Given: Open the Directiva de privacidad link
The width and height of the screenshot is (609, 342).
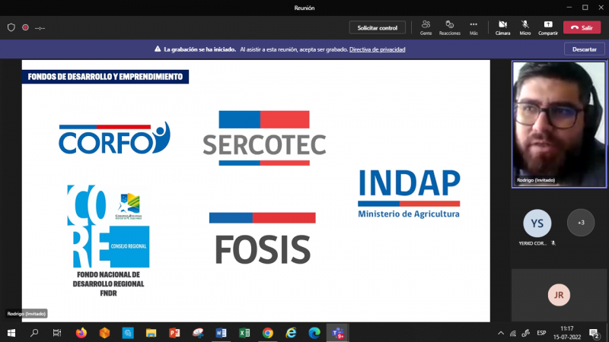Looking at the screenshot, I should tap(377, 49).
